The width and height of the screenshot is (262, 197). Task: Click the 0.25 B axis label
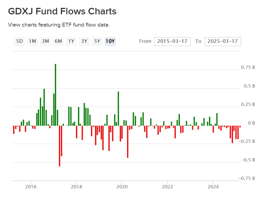tap(248, 104)
